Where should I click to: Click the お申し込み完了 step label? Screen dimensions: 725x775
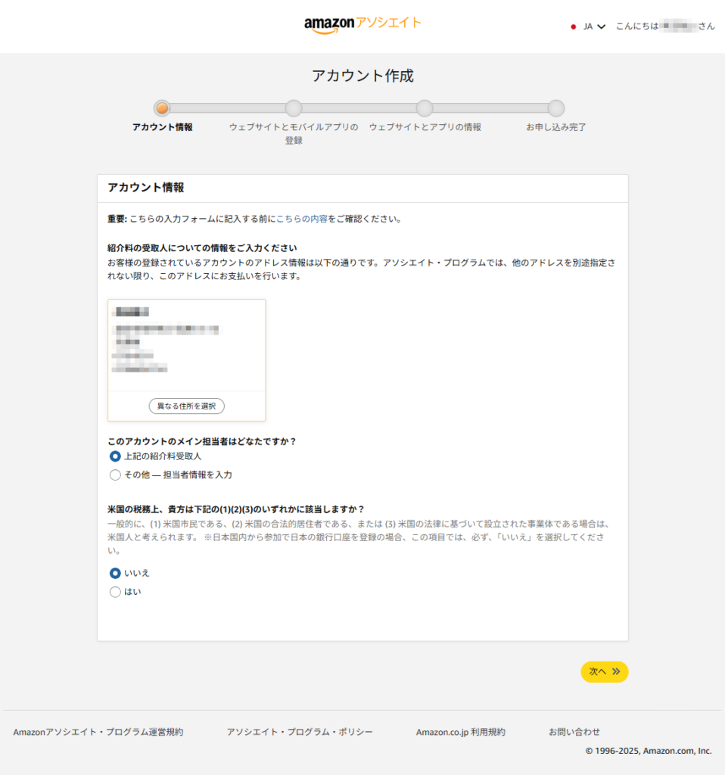coord(556,127)
